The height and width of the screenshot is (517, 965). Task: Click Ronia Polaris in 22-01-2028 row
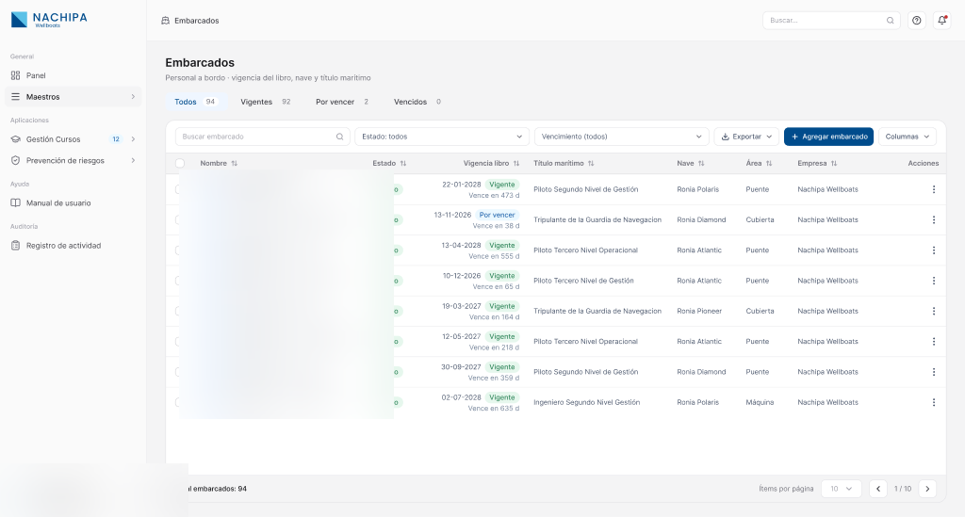698,189
